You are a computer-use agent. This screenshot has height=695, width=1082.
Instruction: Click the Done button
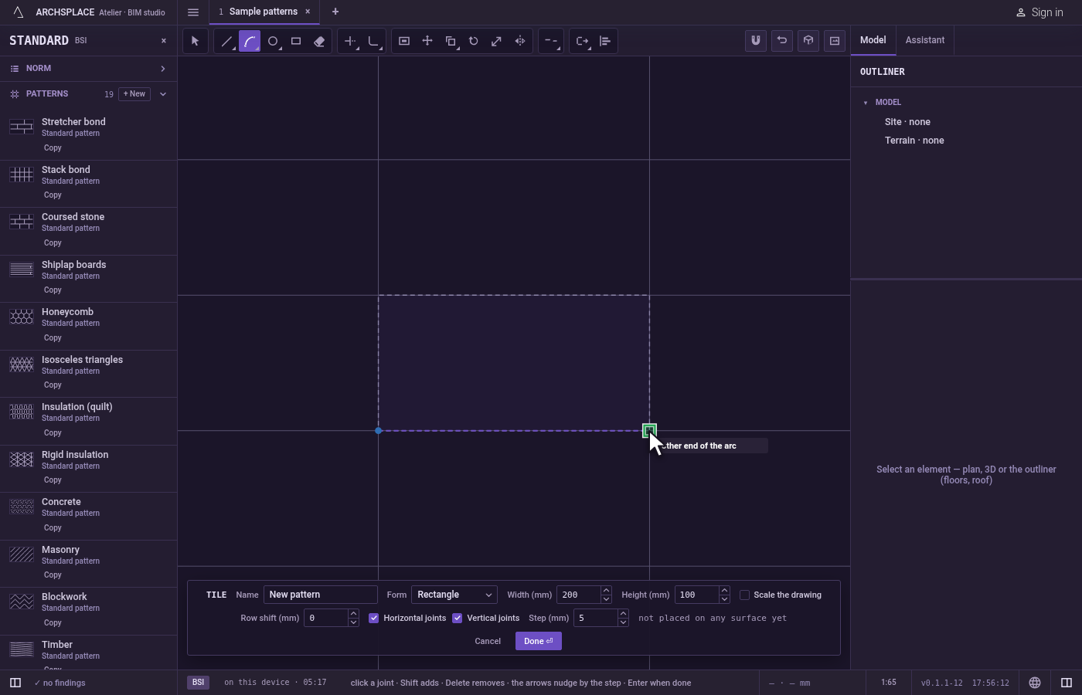(539, 641)
